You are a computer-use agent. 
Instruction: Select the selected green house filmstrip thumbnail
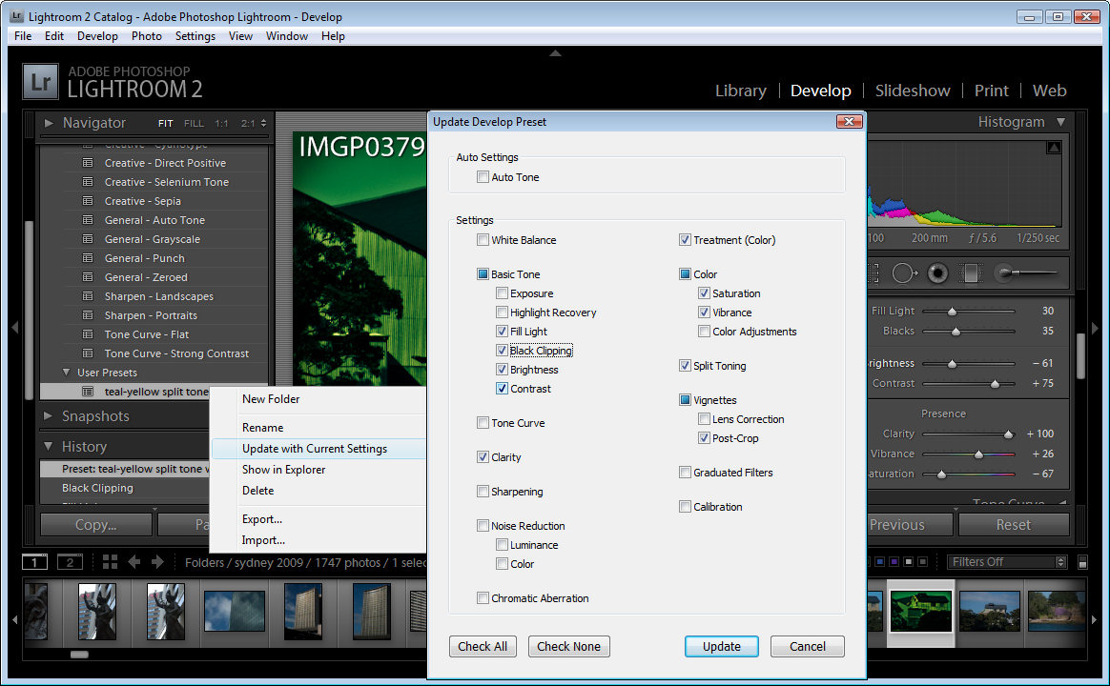coord(920,612)
